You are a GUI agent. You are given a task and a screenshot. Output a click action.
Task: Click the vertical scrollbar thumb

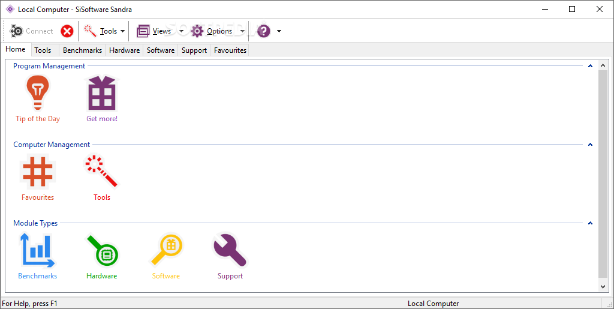[603, 174]
